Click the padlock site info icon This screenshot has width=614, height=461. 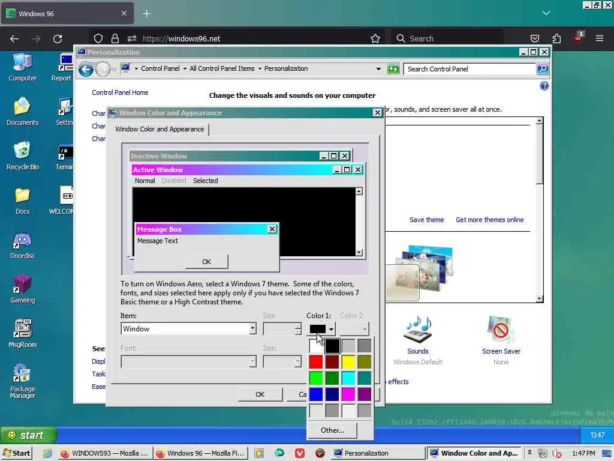tap(115, 38)
